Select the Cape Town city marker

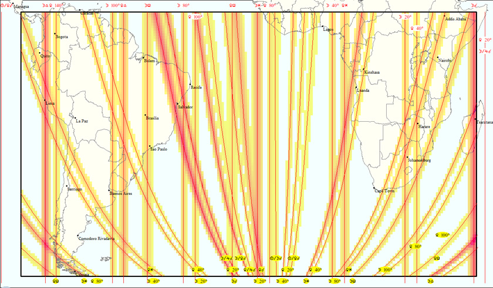point(375,188)
